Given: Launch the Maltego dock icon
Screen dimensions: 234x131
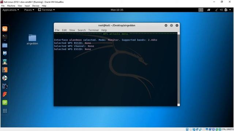Looking at the screenshot, I should click(x=5, y=86).
